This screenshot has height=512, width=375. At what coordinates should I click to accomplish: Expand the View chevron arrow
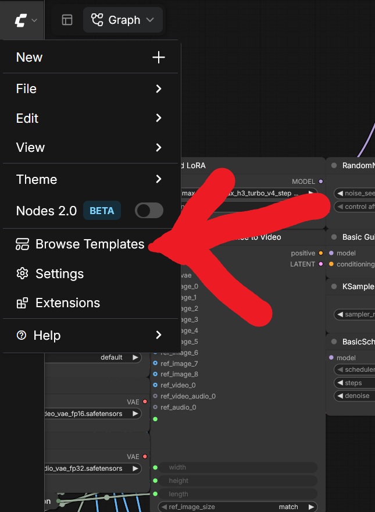coord(159,147)
